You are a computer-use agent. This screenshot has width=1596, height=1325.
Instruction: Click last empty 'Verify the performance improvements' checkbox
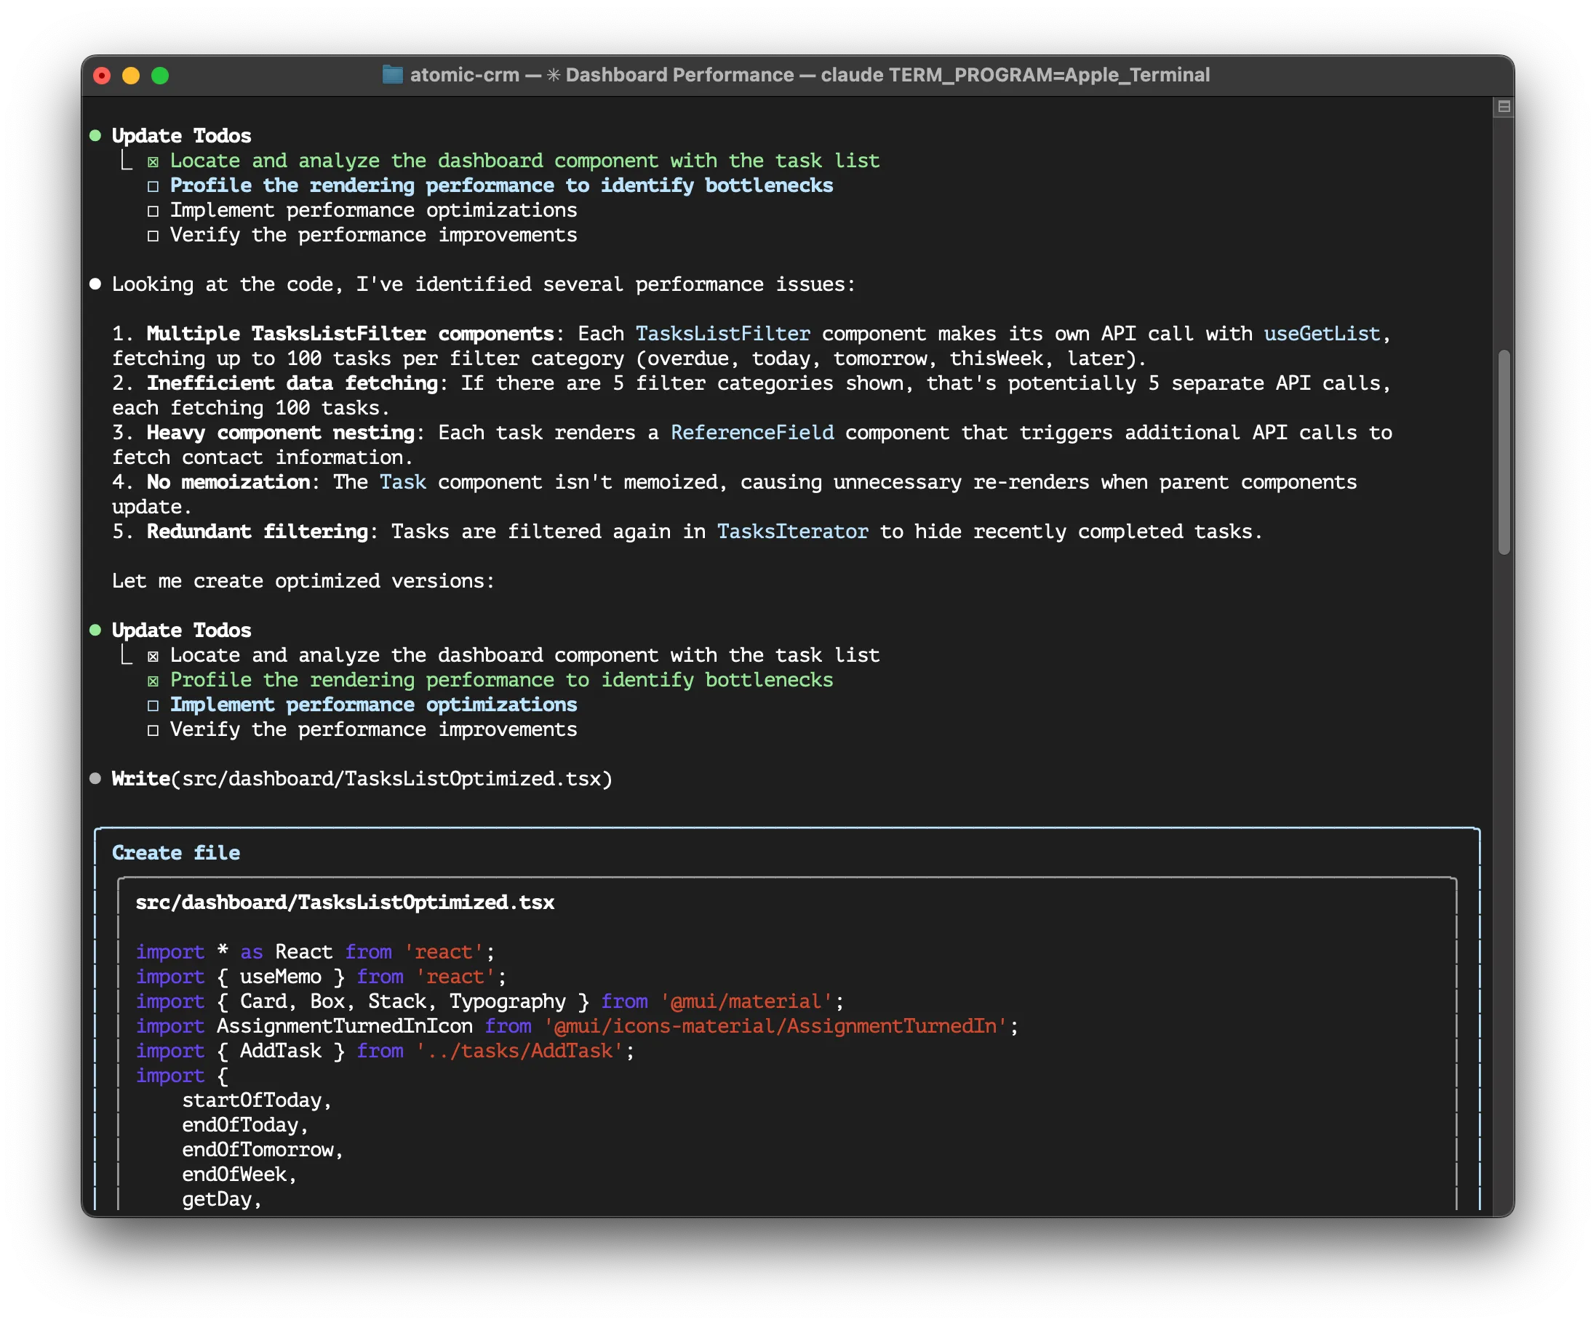(153, 730)
